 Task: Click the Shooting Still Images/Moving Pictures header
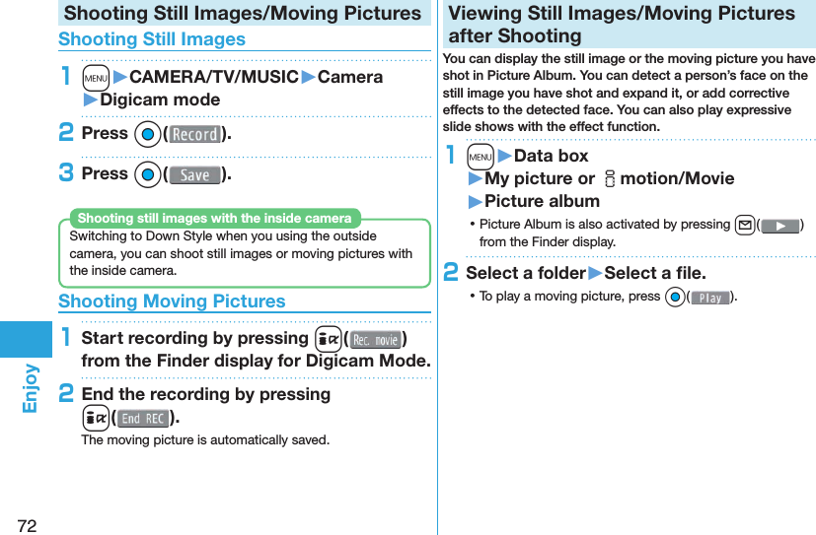243,14
